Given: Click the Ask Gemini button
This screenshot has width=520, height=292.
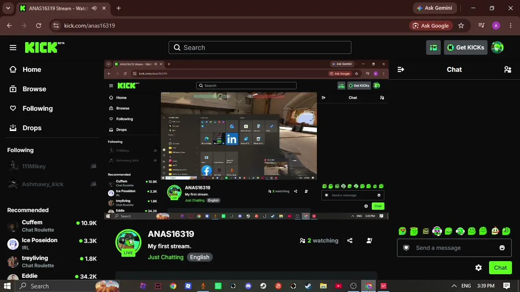Looking at the screenshot, I should tap(435, 8).
